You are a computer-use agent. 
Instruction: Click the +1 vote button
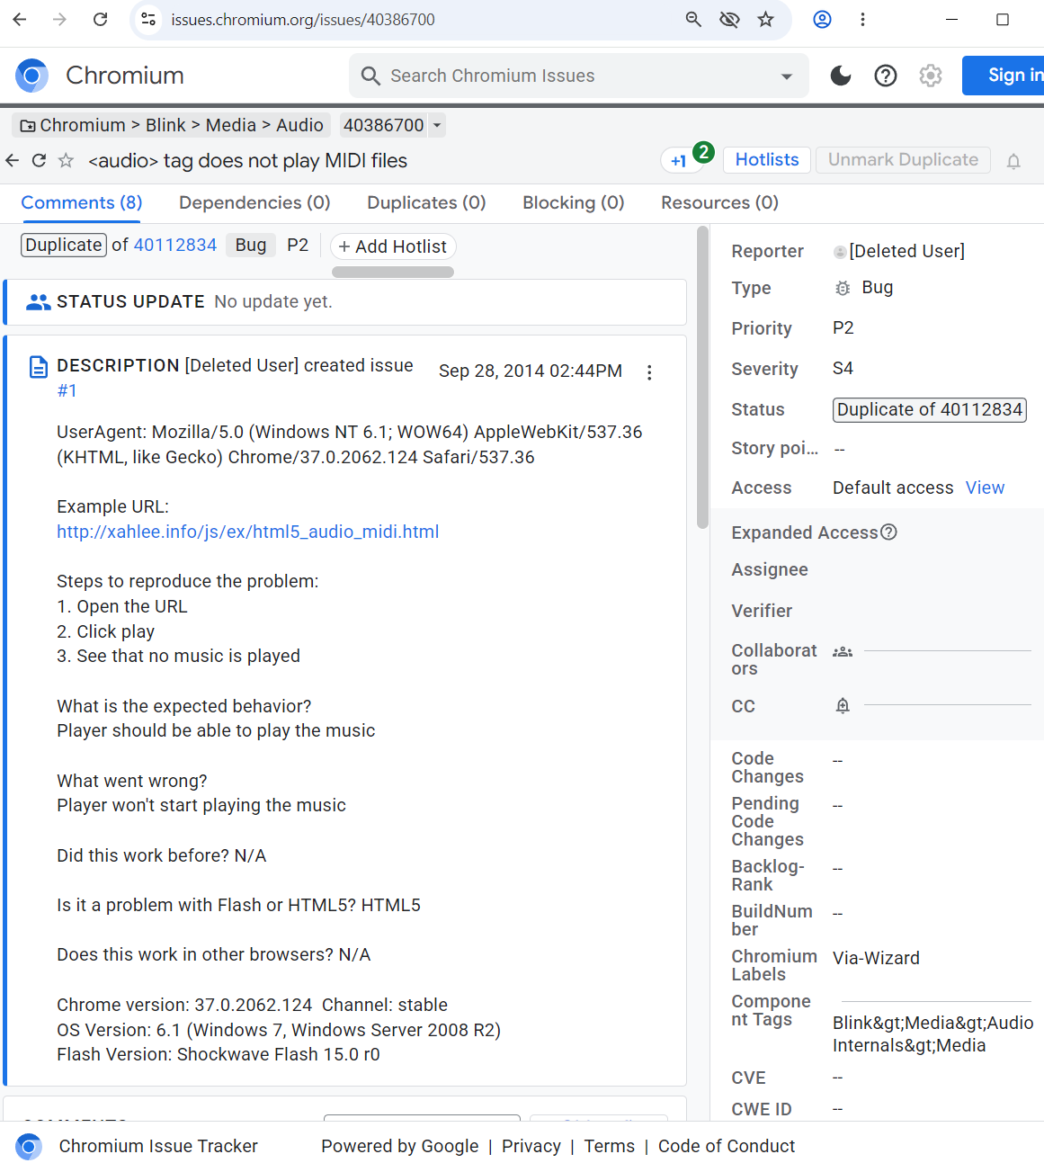tap(678, 160)
